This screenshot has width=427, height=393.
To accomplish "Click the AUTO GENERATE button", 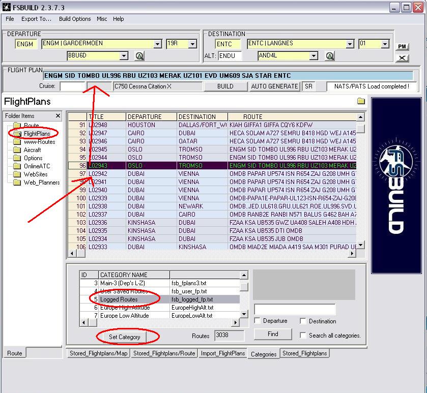I will tap(274, 86).
